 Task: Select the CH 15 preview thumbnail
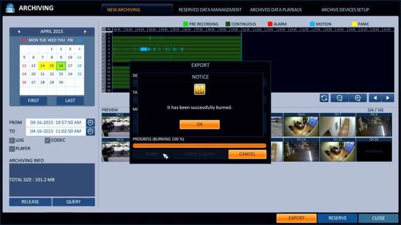pyautogui.click(x=337, y=150)
